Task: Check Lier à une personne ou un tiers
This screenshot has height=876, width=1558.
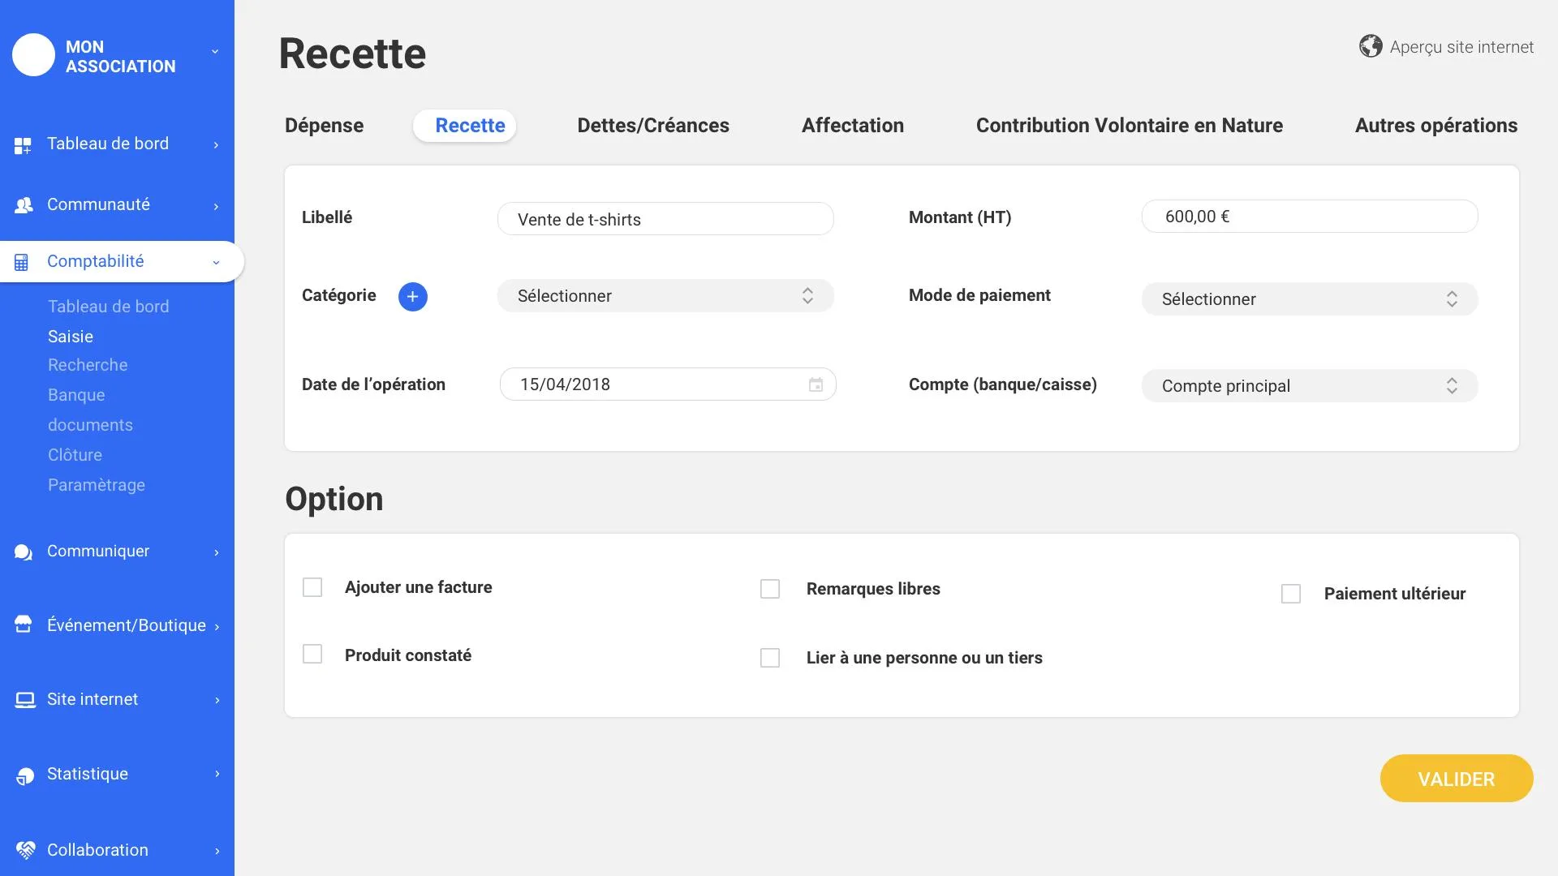Action: coord(770,658)
